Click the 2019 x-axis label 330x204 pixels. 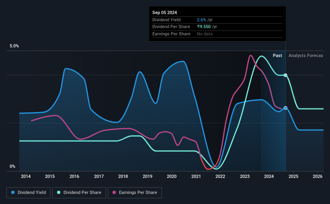point(148,176)
